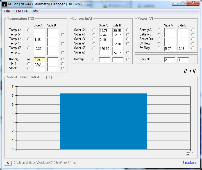The width and height of the screenshot is (202, 170).
Task: Select 8V Reg Side A radio button
Action: point(159,44)
